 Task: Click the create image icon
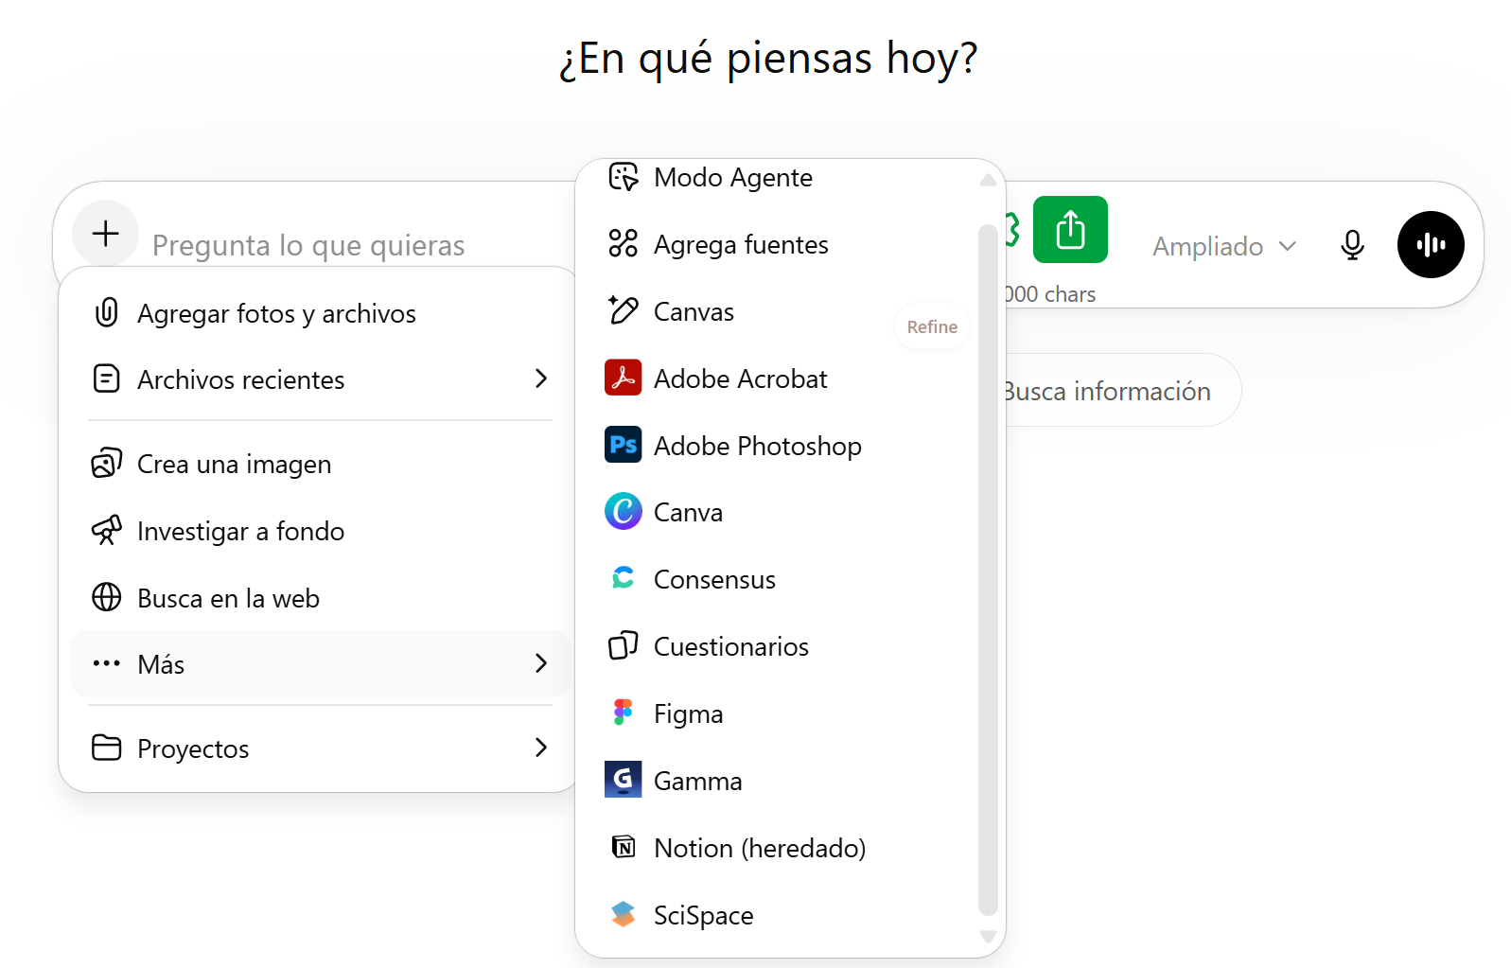tap(107, 463)
